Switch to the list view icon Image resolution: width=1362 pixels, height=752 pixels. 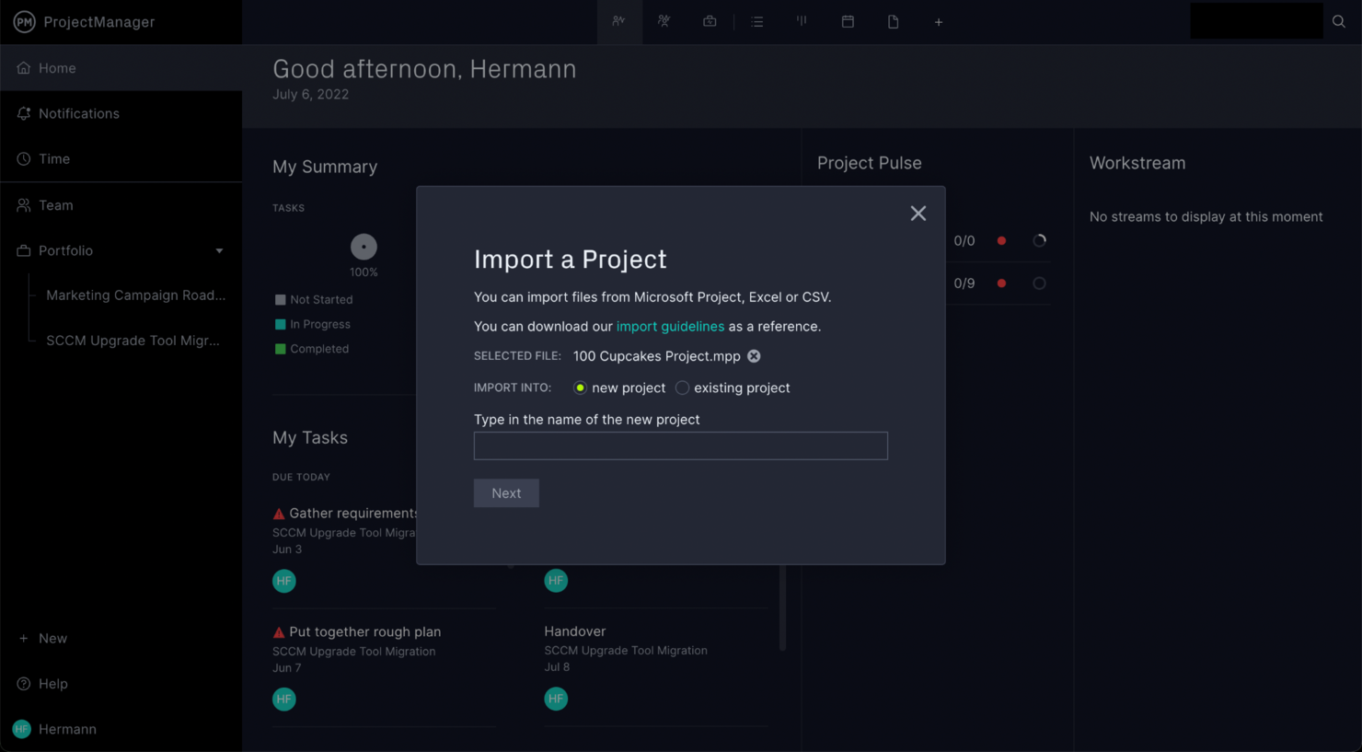[x=756, y=21]
